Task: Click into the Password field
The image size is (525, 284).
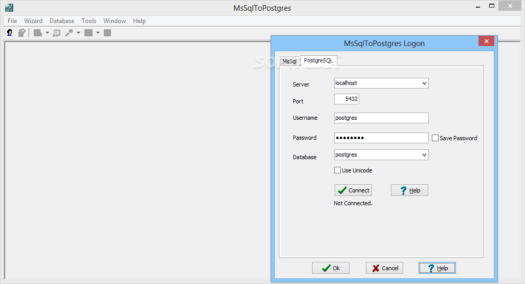Action: tap(381, 138)
